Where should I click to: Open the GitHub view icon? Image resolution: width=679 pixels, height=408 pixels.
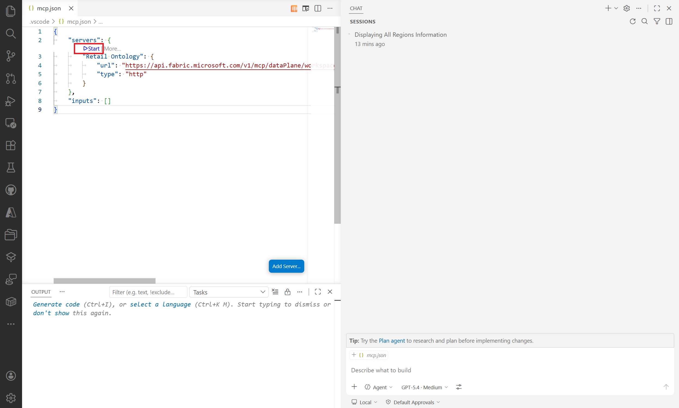pyautogui.click(x=11, y=190)
